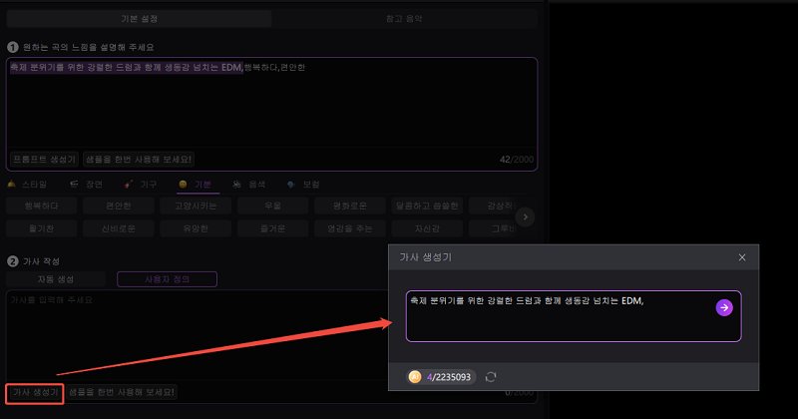
Task: Toggle the 활기찬 mood tag
Action: 42,228
